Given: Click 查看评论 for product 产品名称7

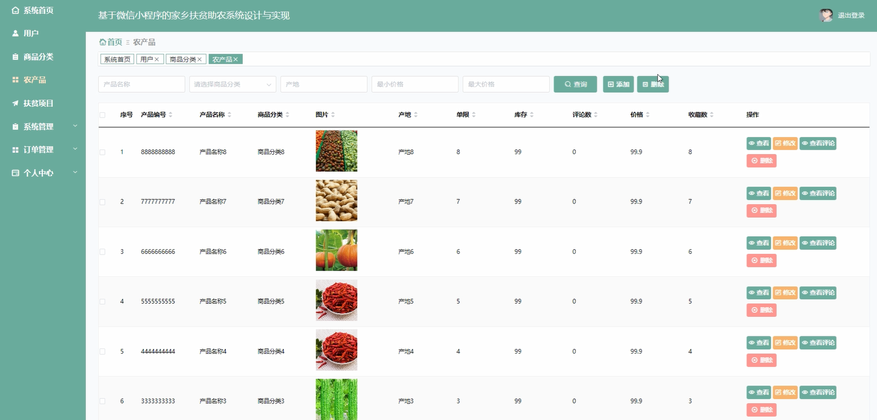Looking at the screenshot, I should (818, 193).
